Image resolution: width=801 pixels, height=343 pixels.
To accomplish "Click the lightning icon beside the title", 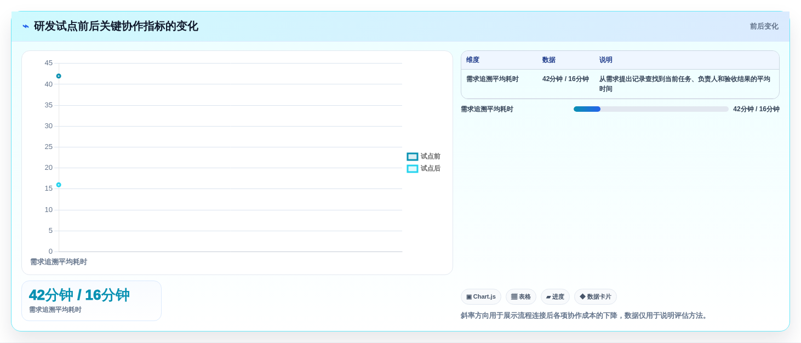I will pos(26,26).
